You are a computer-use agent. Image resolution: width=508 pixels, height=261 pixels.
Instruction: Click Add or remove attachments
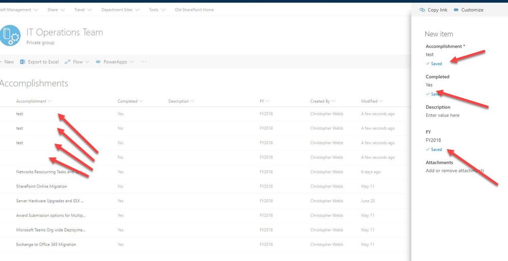(455, 171)
